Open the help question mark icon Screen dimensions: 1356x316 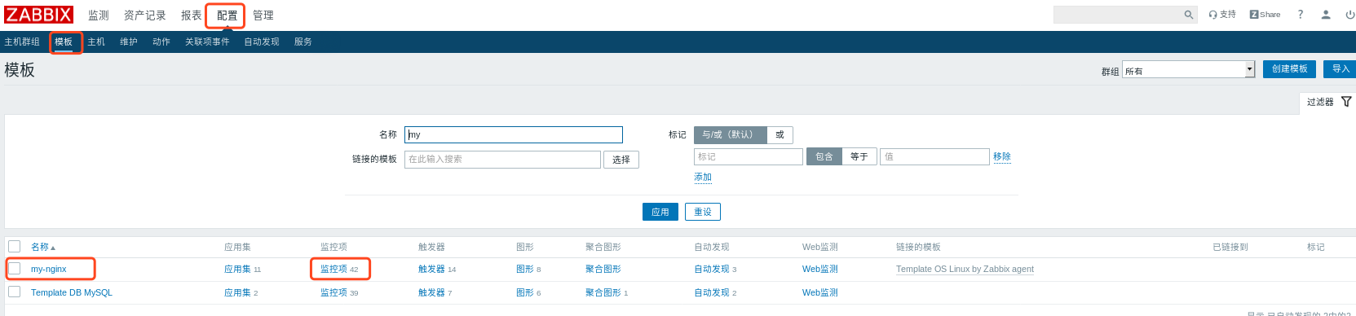tap(1301, 15)
